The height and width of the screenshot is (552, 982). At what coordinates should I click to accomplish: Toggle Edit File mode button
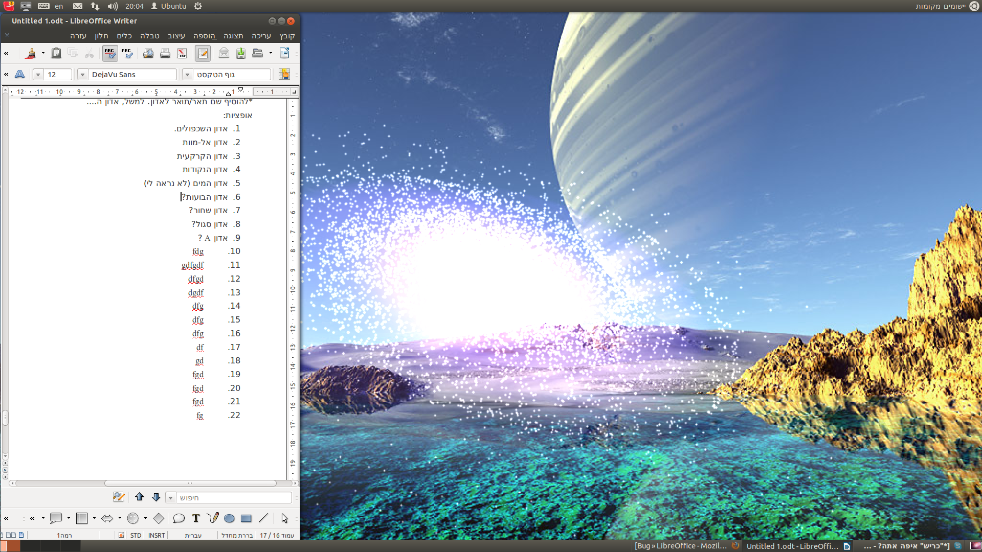203,53
